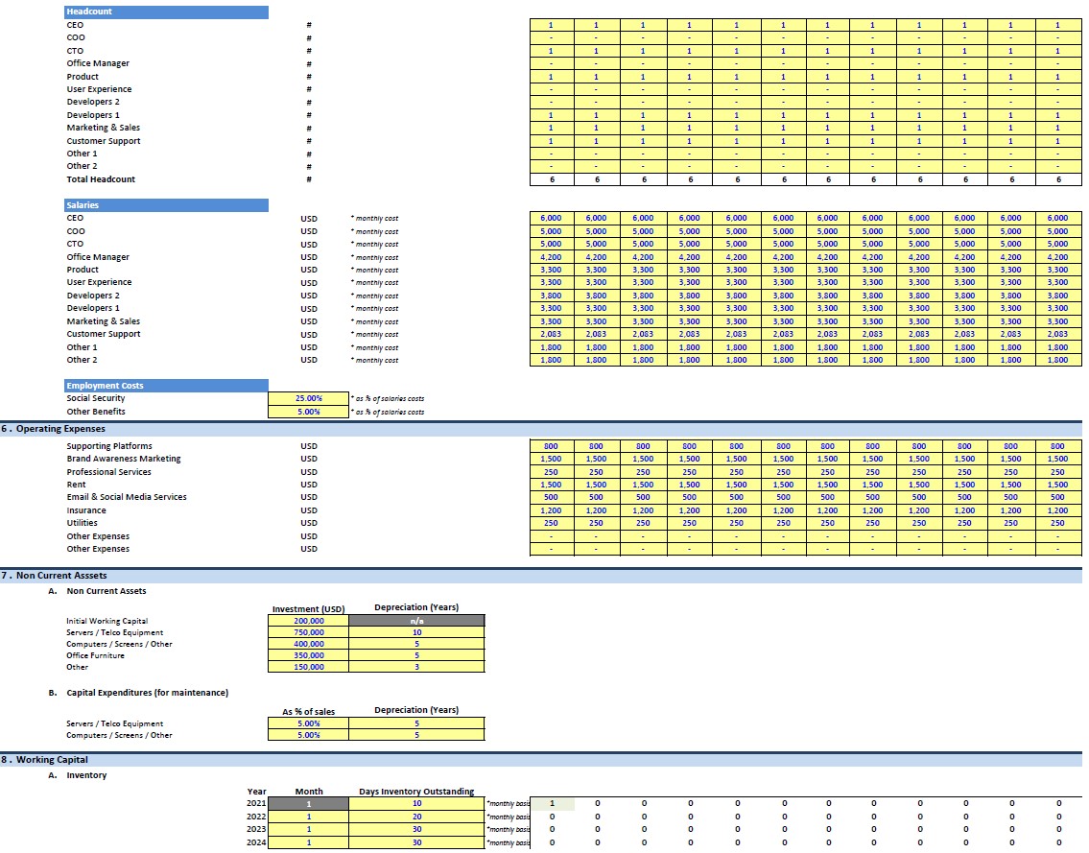Edit Computers / Screens / Other 5.00% capex cell
The image size is (1089, 853).
coord(308,736)
